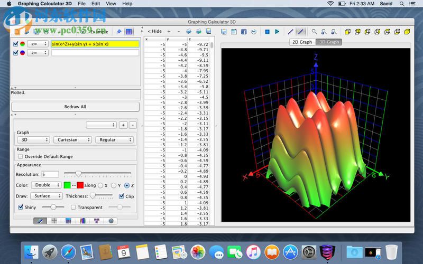Click the Resolution value field
Viewport: 423px width, 264px height.
(50, 174)
